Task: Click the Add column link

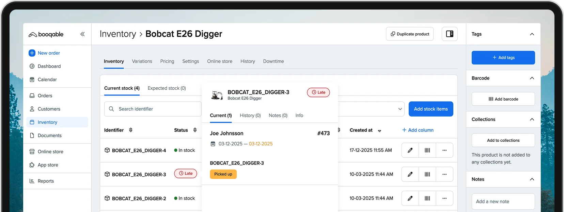Action: (418, 130)
